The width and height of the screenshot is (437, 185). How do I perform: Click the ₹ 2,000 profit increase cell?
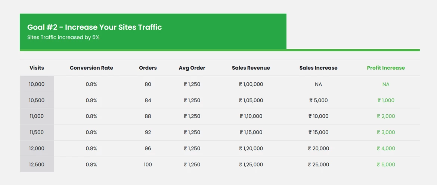(x=386, y=116)
